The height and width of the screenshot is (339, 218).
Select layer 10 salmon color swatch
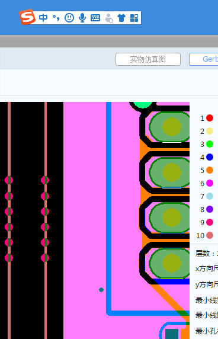[210, 235]
